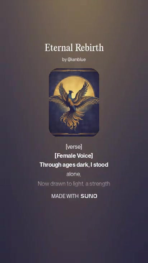Image resolution: width=148 pixels, height=263 pixels.
Task: Click the word "Eternal" in the title
Action: [x=59, y=48]
